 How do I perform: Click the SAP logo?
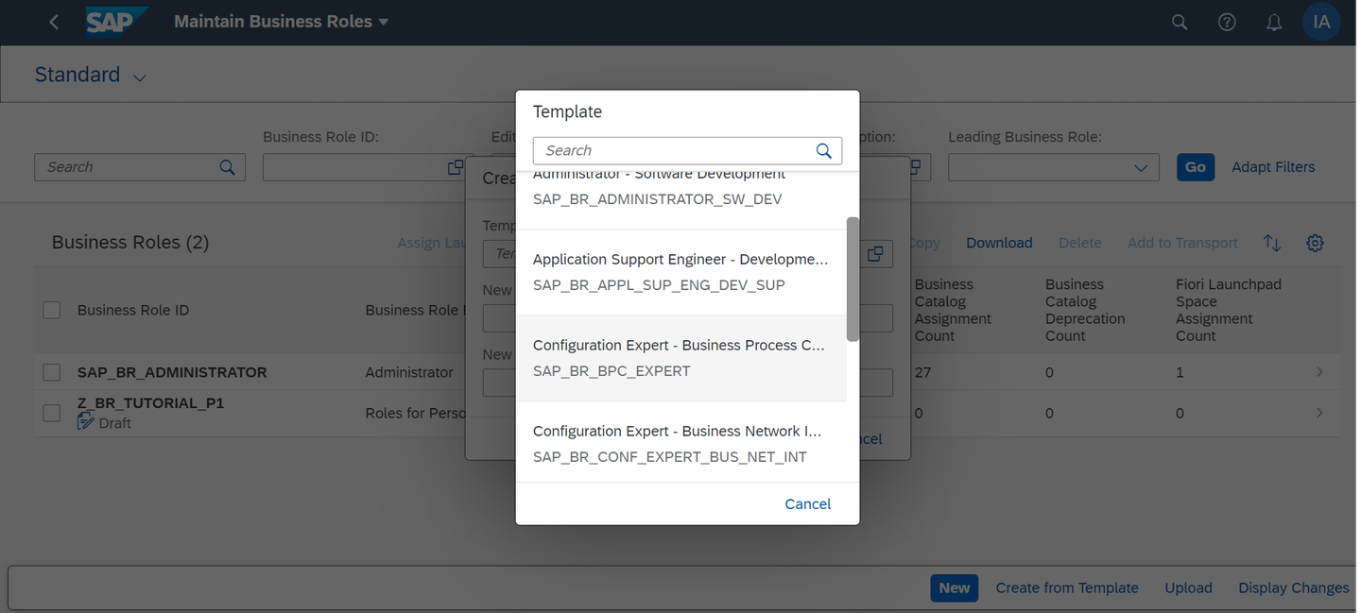pos(116,21)
